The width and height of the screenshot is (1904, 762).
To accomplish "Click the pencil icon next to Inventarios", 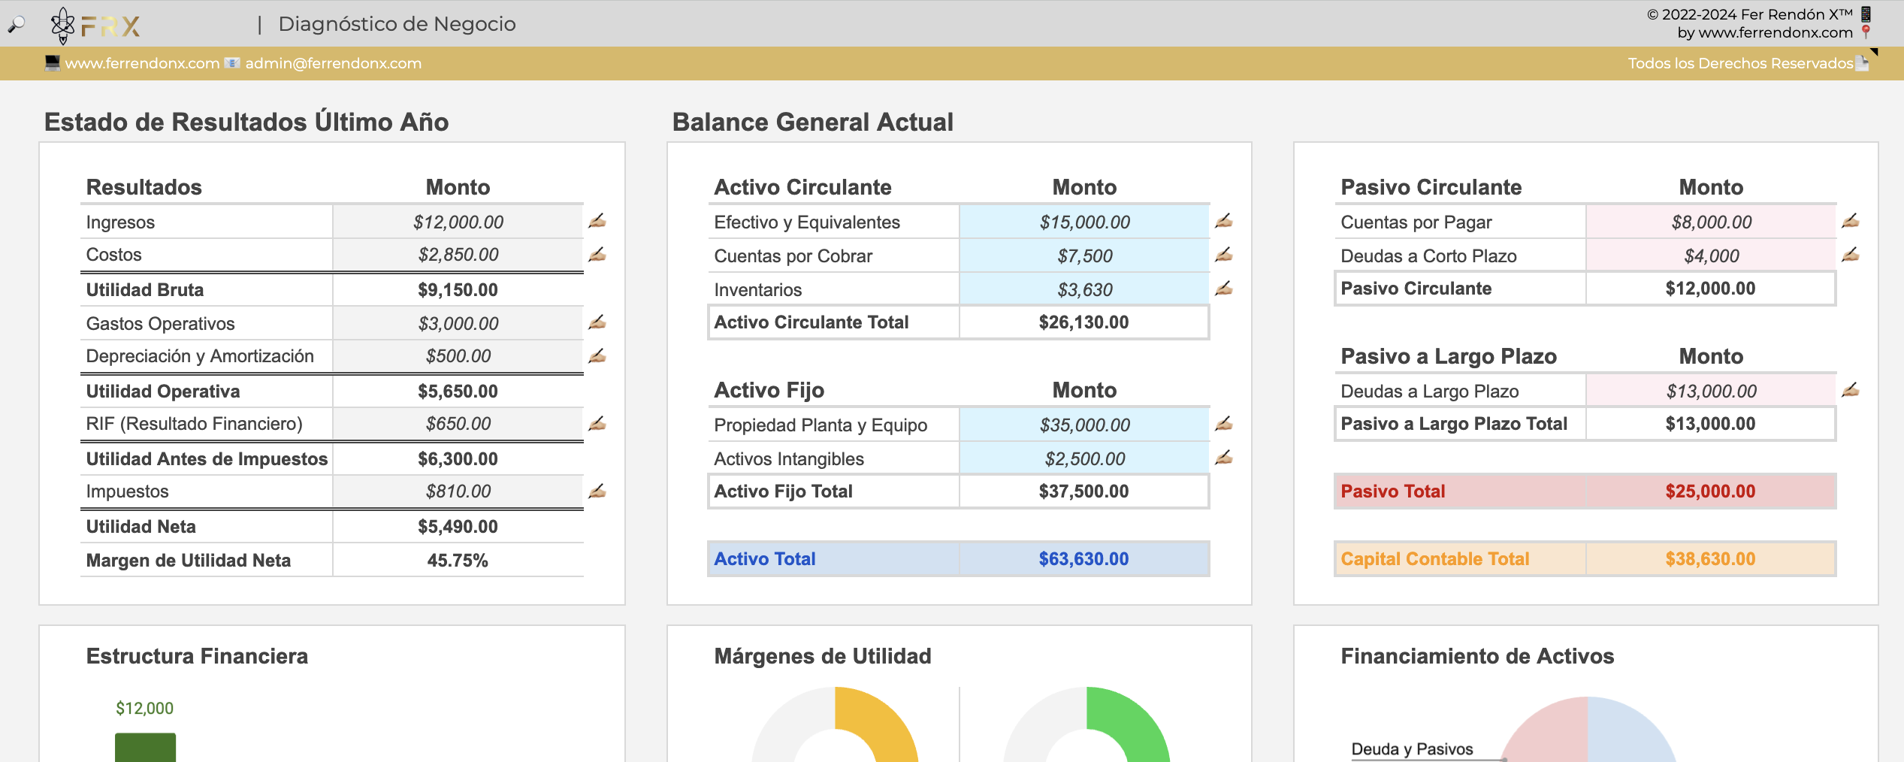I will (1224, 289).
